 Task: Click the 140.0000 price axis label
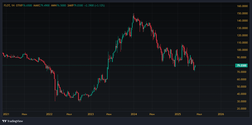pyautogui.click(x=242, y=21)
